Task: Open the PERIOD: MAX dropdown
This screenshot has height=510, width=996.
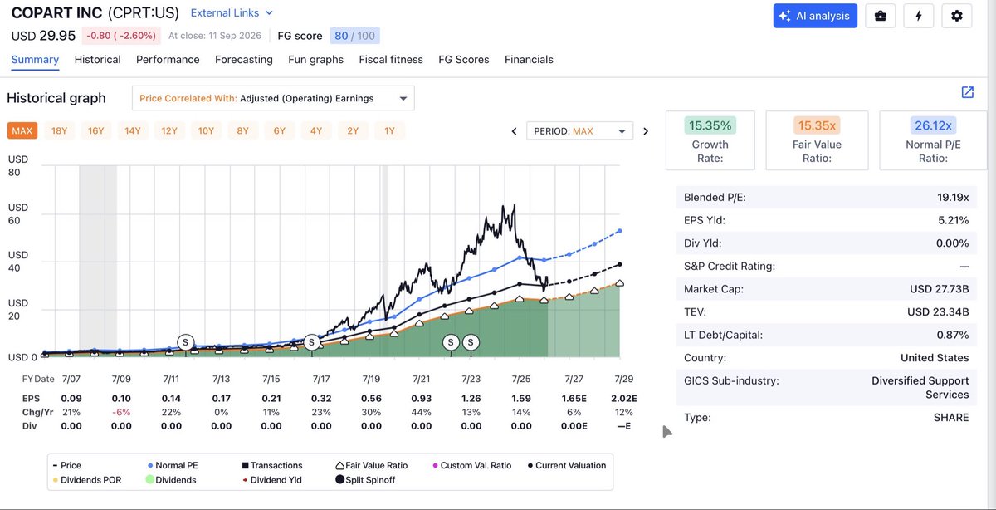Action: (580, 131)
